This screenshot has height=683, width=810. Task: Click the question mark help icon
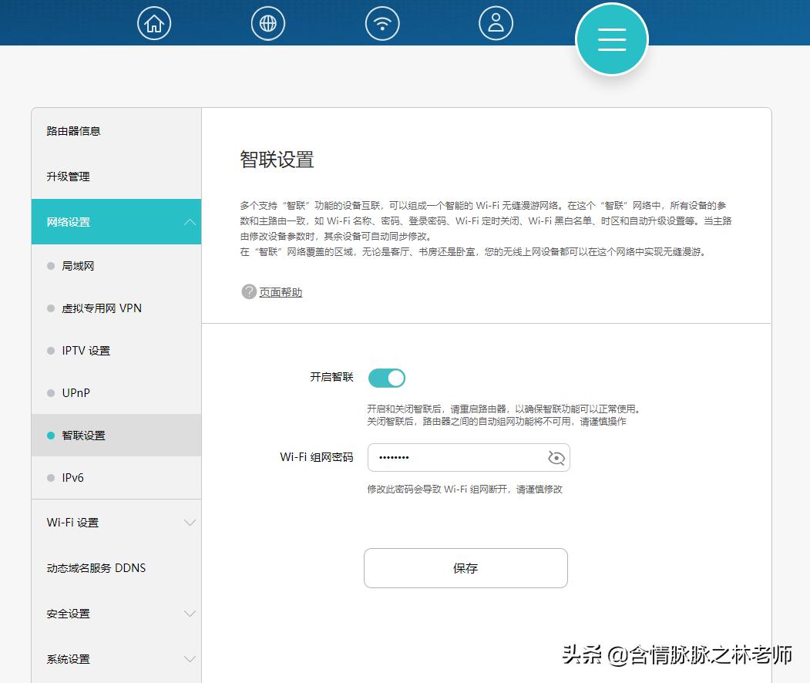[x=247, y=291]
